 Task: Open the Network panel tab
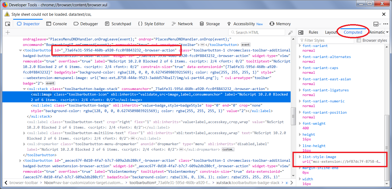(x=182, y=24)
